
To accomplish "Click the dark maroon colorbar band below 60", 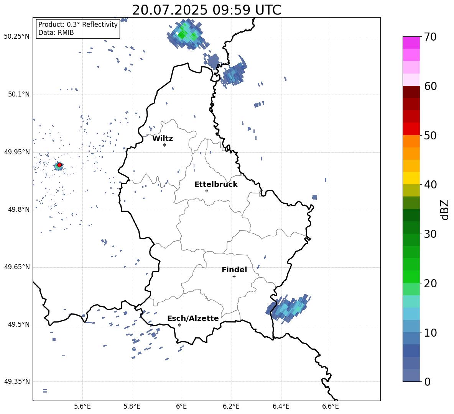I will (411, 92).
